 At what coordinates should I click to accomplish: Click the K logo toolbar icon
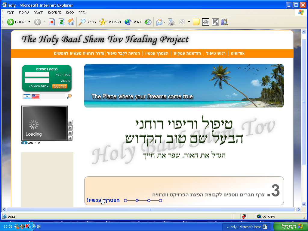coord(215,22)
